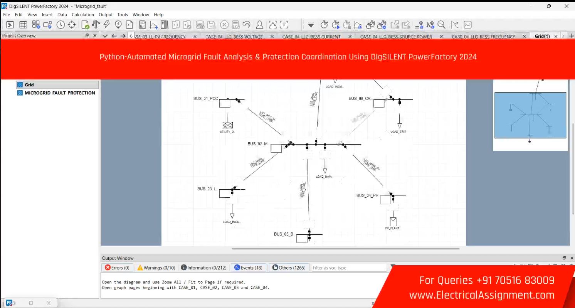
Task: Click the user profile icon
Action: click(x=259, y=25)
